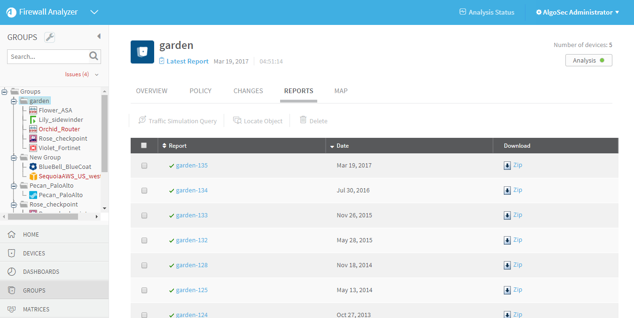Open the garden-133 report link
634x318 pixels.
[x=192, y=215]
